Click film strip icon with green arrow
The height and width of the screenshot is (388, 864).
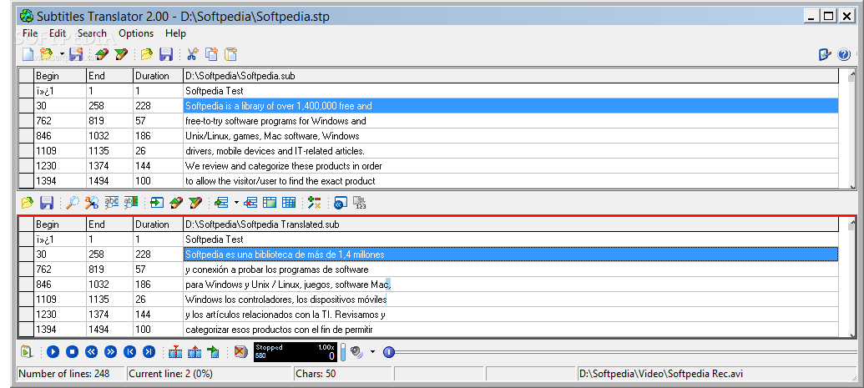(213, 351)
